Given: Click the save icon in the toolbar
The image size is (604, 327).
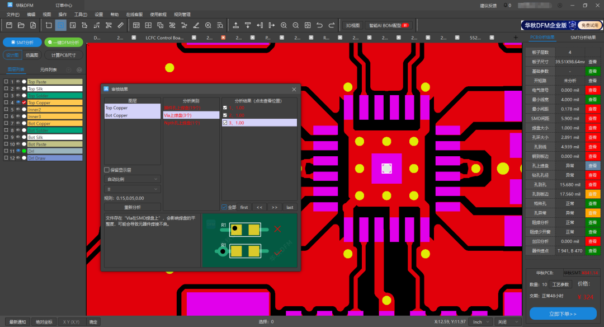Looking at the screenshot, I should click(x=9, y=25).
